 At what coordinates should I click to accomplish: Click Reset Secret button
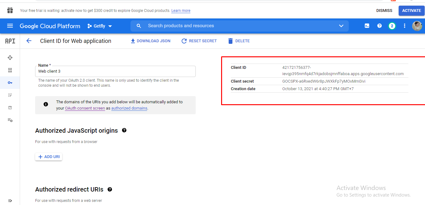click(199, 41)
